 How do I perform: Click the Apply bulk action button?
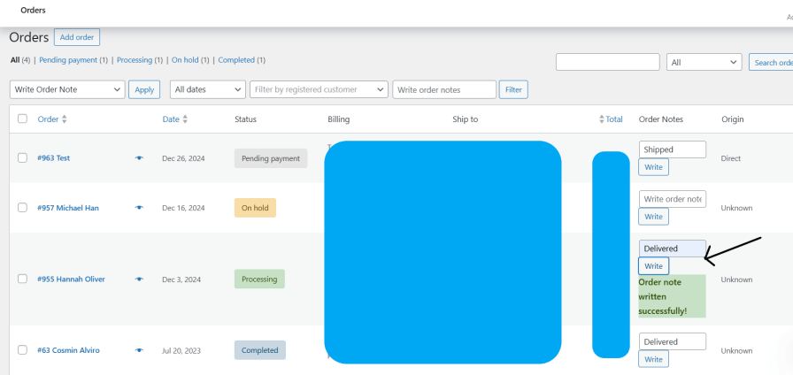[x=144, y=89]
